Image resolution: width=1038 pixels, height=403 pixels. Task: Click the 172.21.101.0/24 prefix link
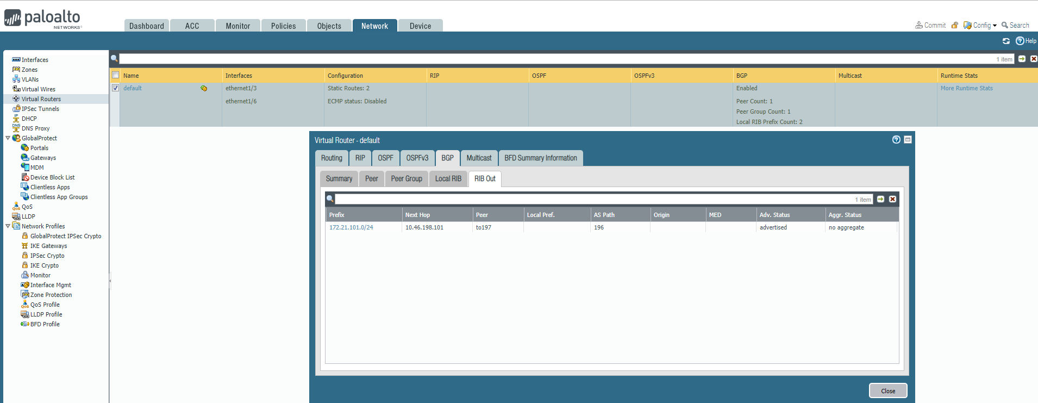pos(351,227)
